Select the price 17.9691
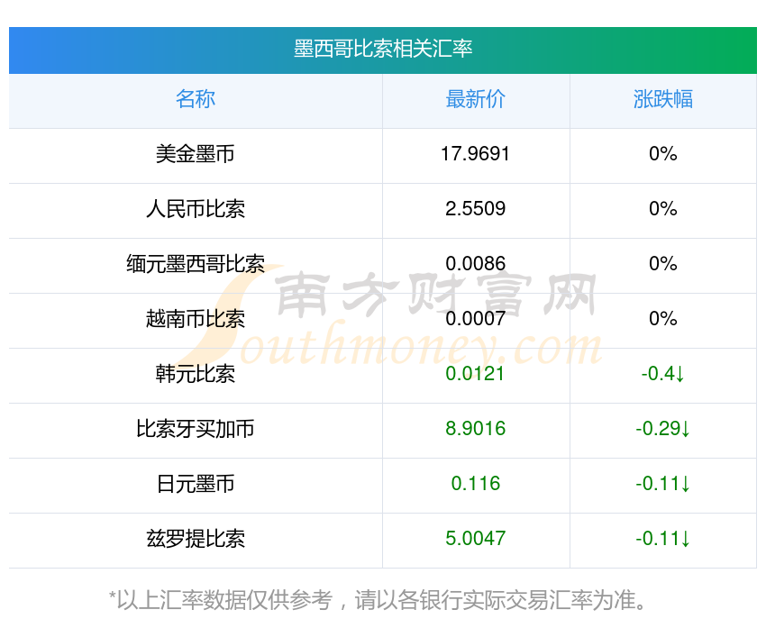The width and height of the screenshot is (766, 628). click(x=475, y=154)
